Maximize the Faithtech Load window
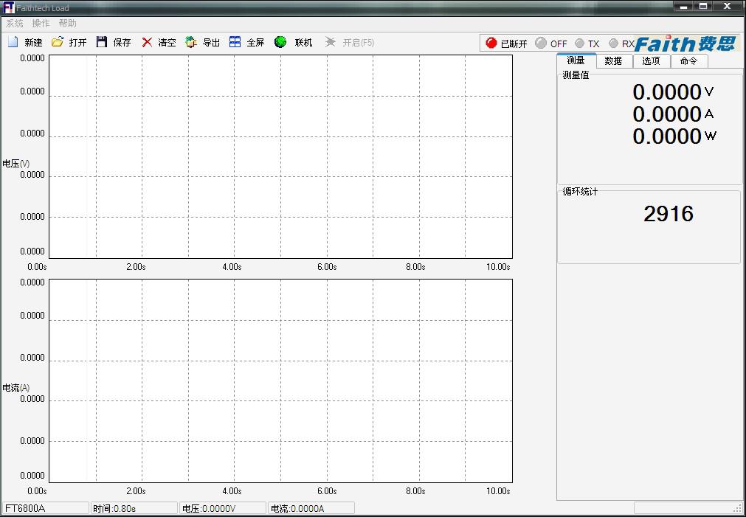This screenshot has height=517, width=746. [703, 6]
